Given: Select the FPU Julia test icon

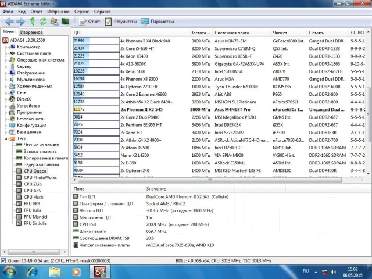Looking at the screenshot, I should coord(19,210).
